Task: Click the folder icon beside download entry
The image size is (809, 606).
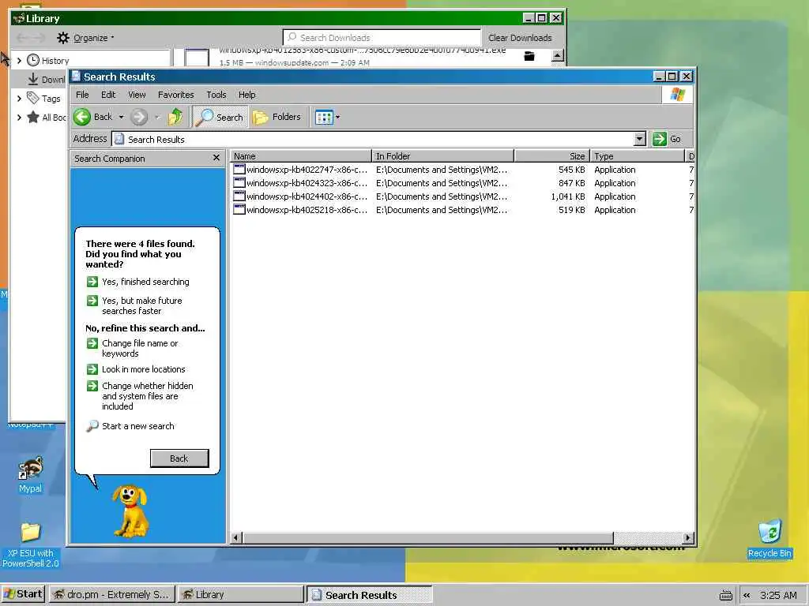Action: (529, 56)
